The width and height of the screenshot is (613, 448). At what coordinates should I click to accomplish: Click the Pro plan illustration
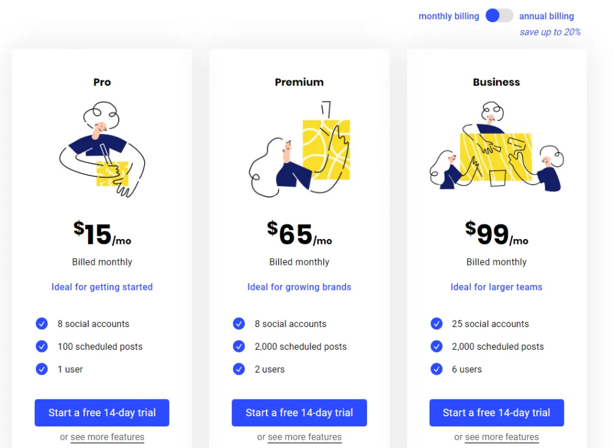[x=102, y=149]
